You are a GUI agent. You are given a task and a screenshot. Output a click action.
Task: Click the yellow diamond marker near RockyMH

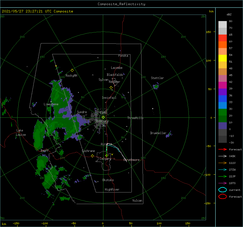pyautogui.click(x=72, y=70)
